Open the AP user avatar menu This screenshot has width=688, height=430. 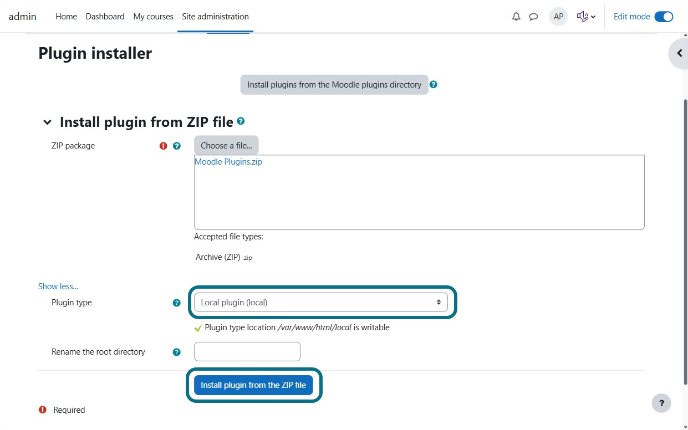[558, 17]
